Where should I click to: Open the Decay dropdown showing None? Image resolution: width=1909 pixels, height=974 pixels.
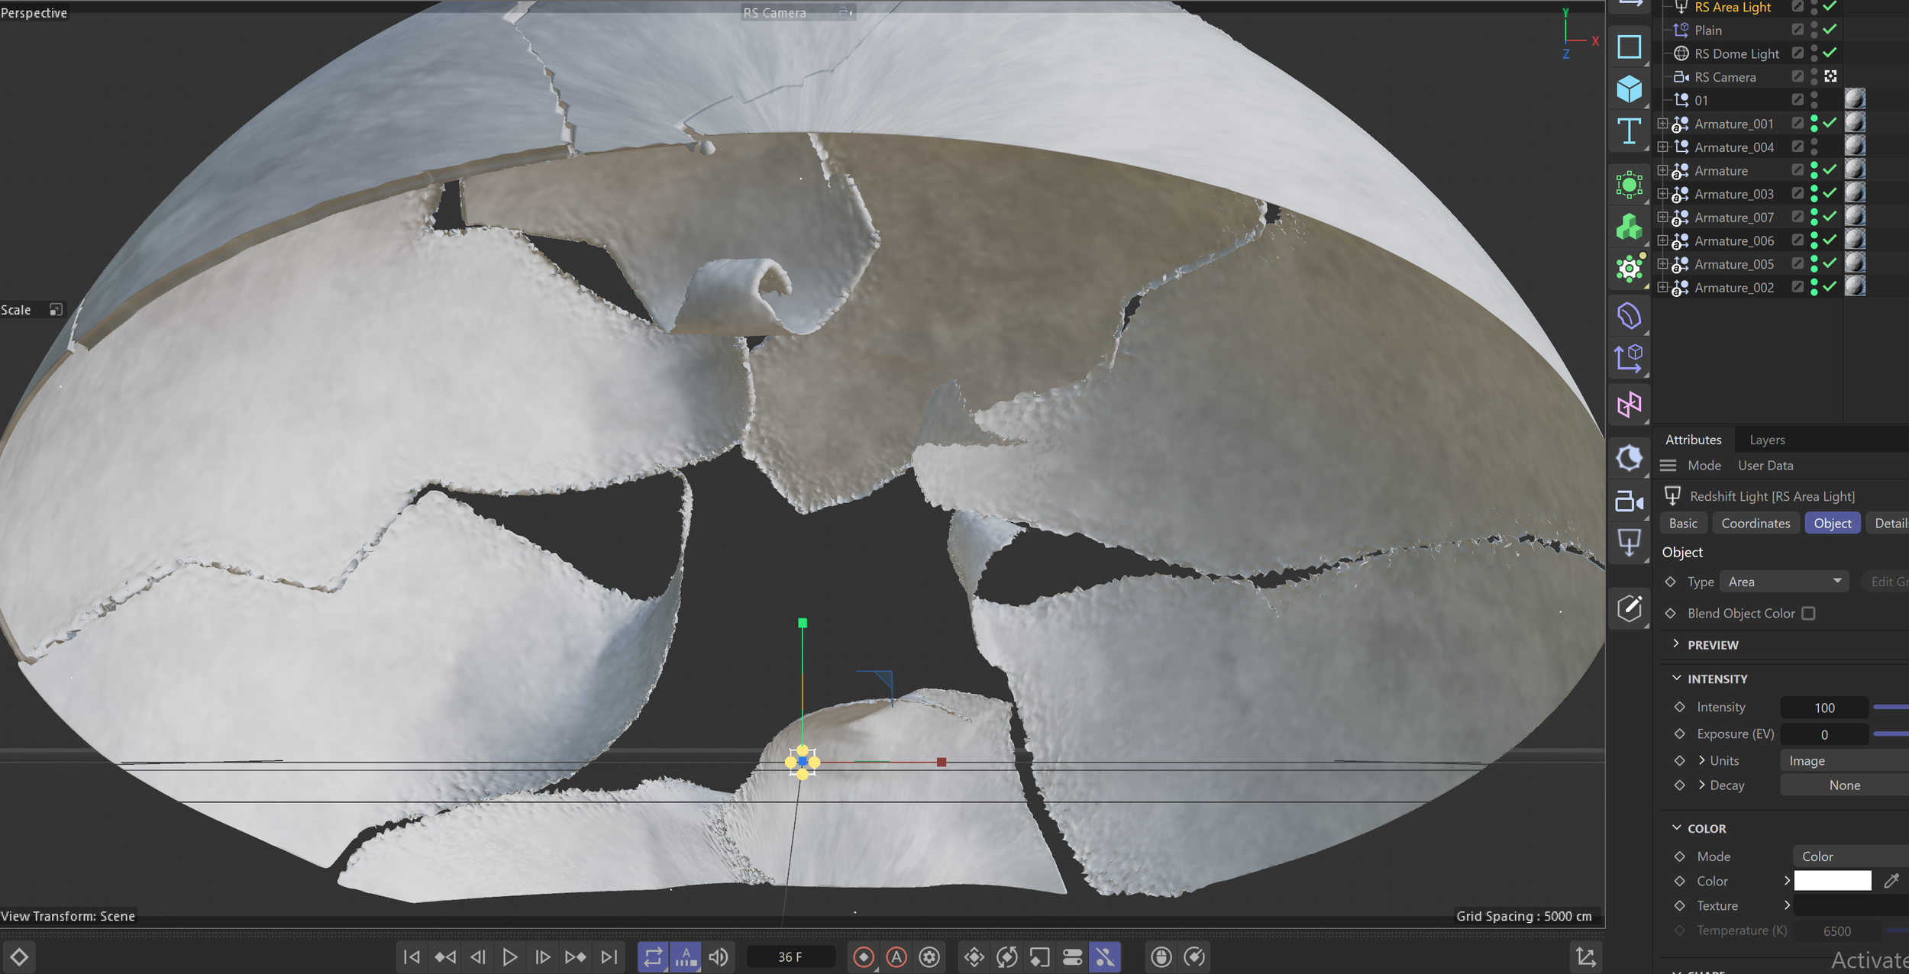point(1844,785)
